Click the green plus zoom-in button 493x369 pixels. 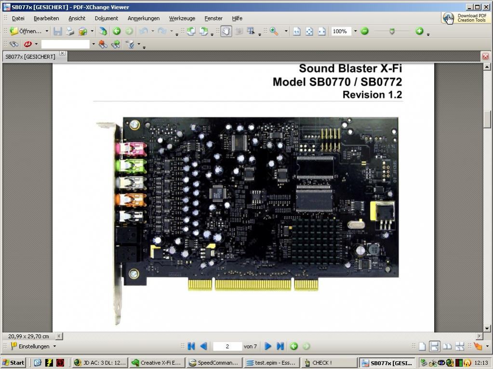click(x=419, y=31)
